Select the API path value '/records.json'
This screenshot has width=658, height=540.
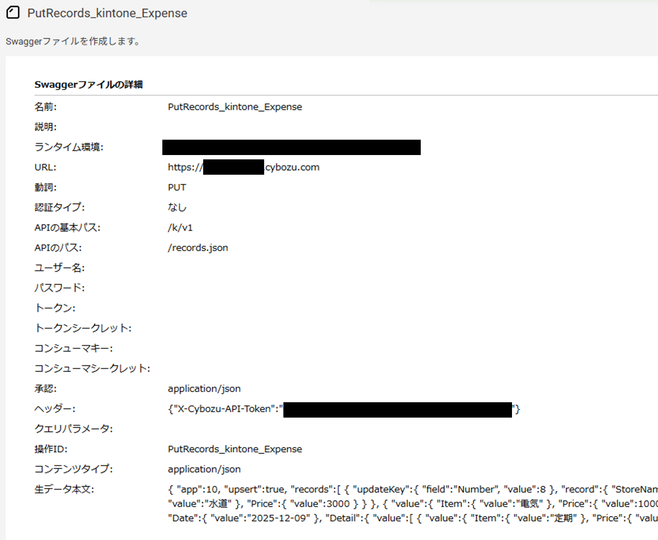198,248
